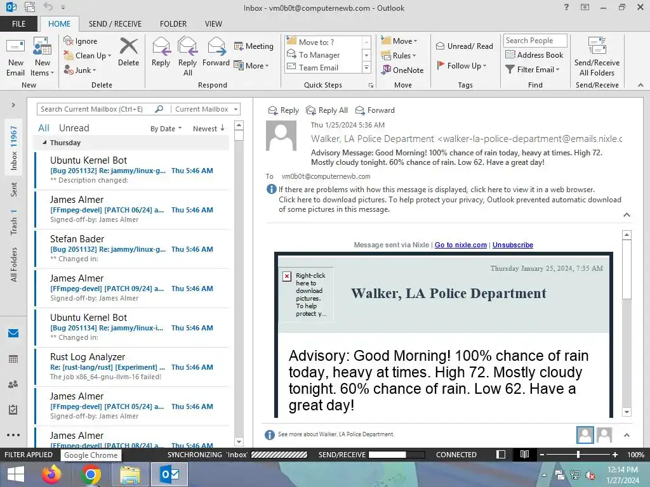Open Google Chrome from taskbar
This screenshot has height=487, width=650.
point(90,474)
